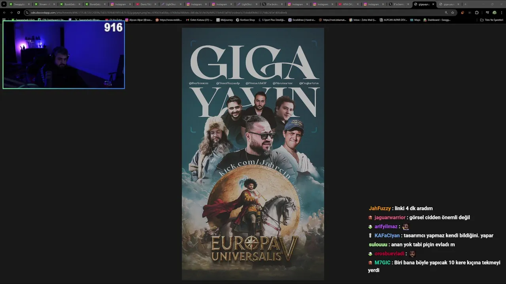Open the orange extension icon in the toolbar

(463, 13)
